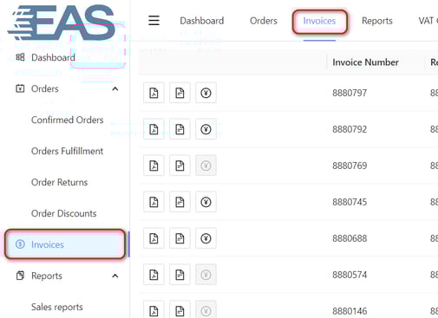Click greyed yen icon for invoice 8880769
This screenshot has height=318, width=438.
(x=206, y=165)
